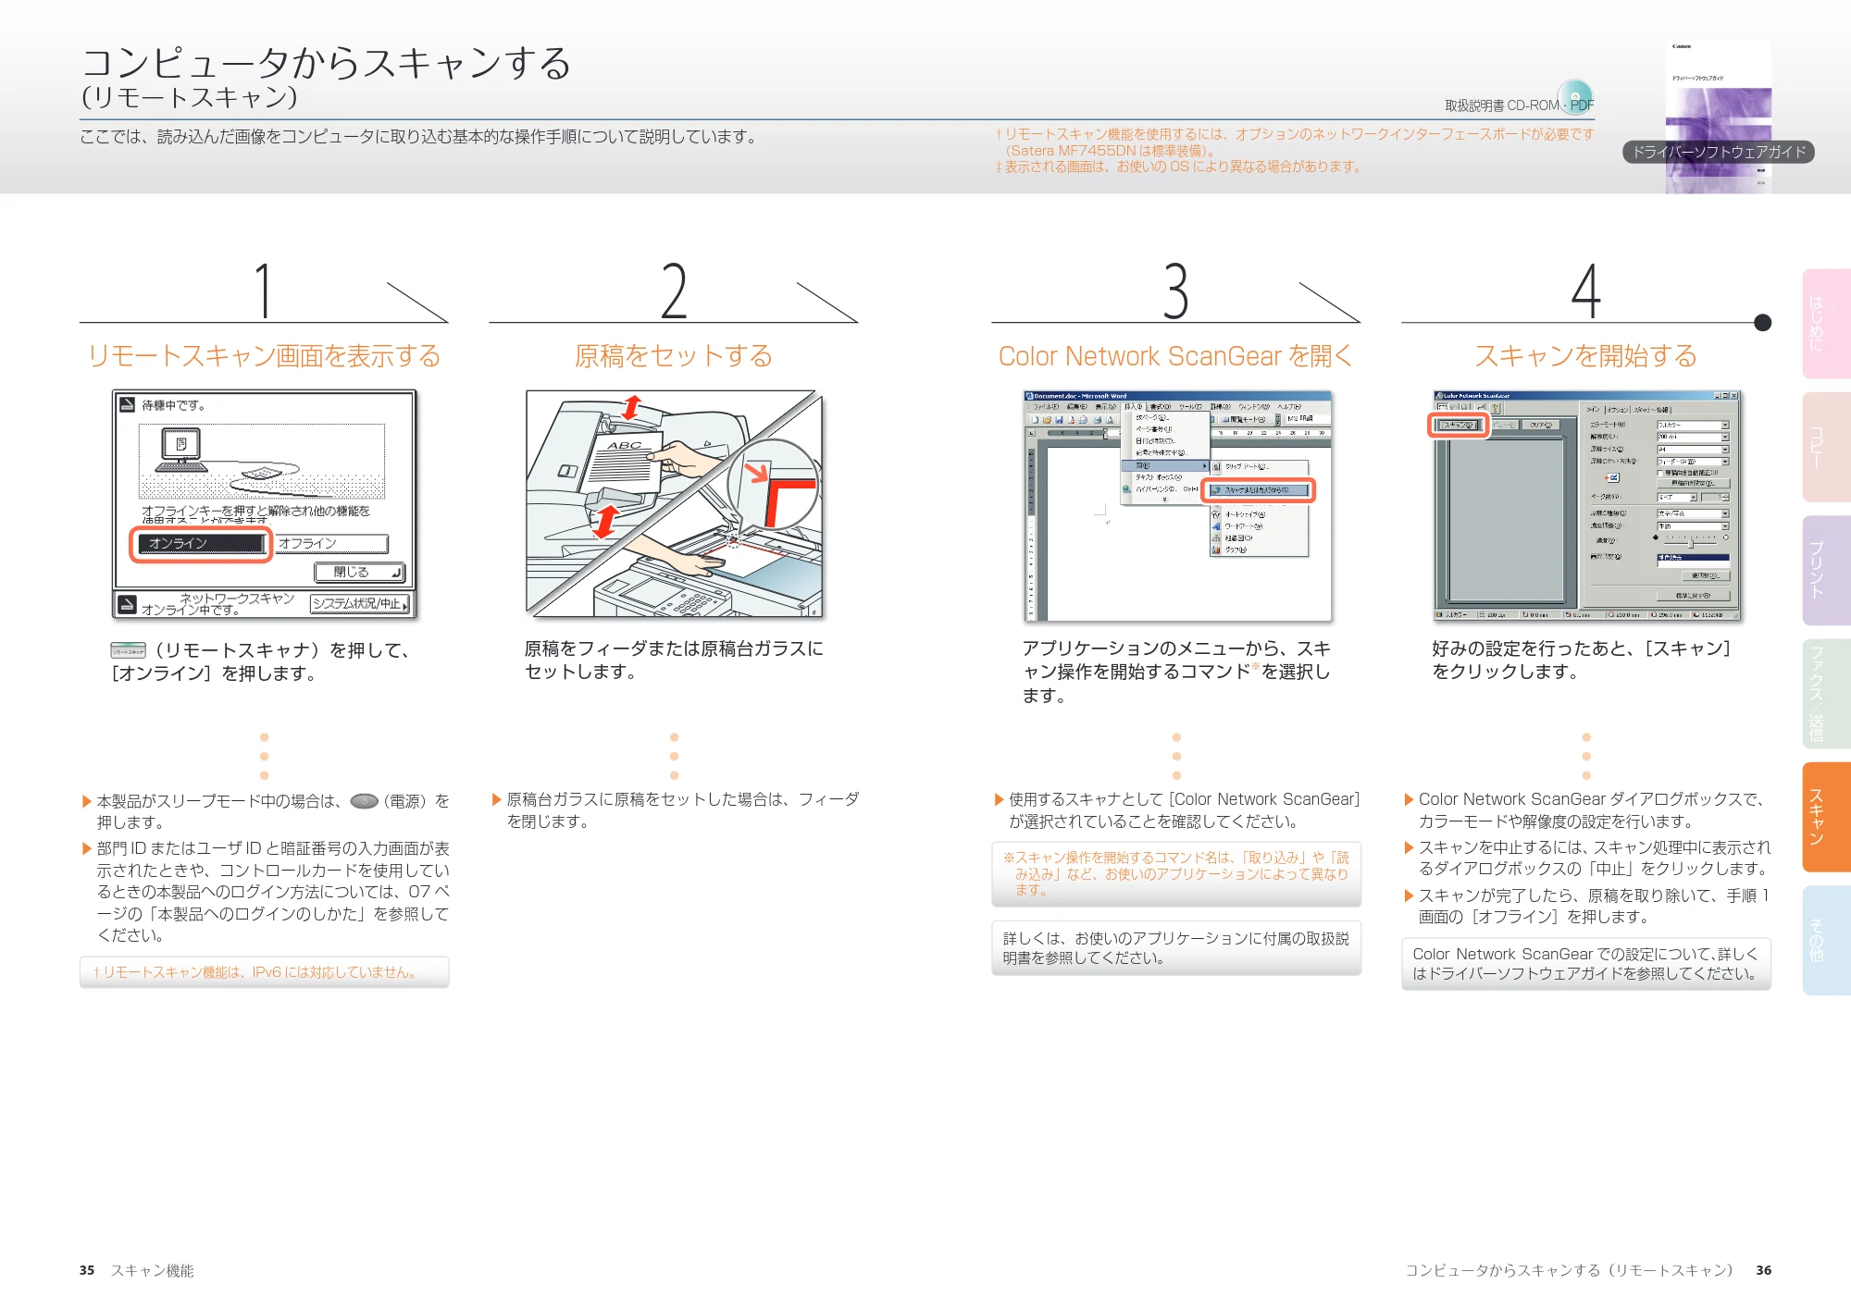Open the スキャナー情報 tab in ScanGear

pos(1651,410)
